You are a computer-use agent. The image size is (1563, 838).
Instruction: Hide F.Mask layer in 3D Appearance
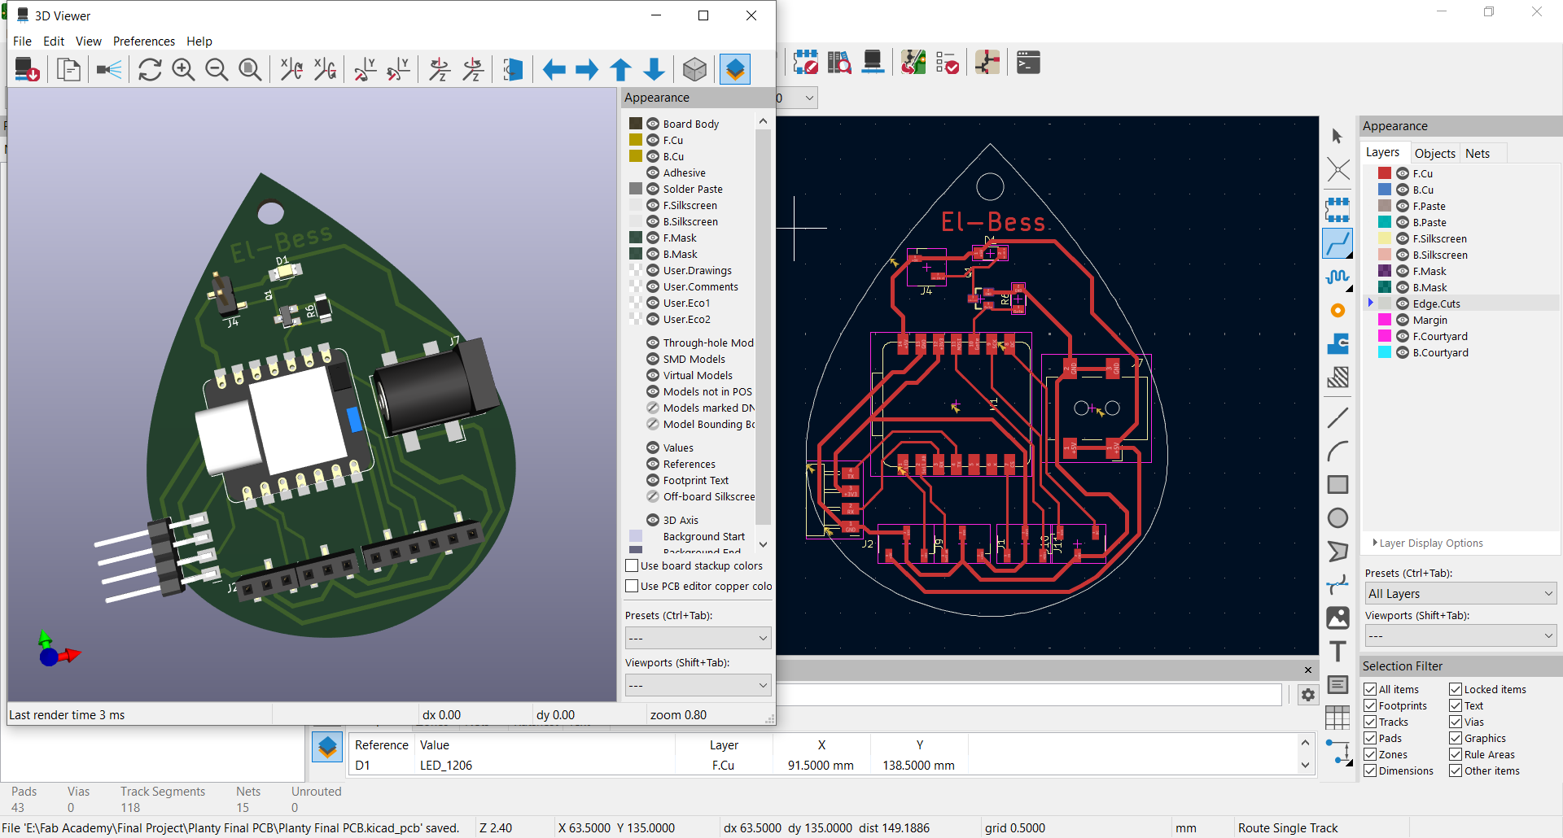point(653,238)
